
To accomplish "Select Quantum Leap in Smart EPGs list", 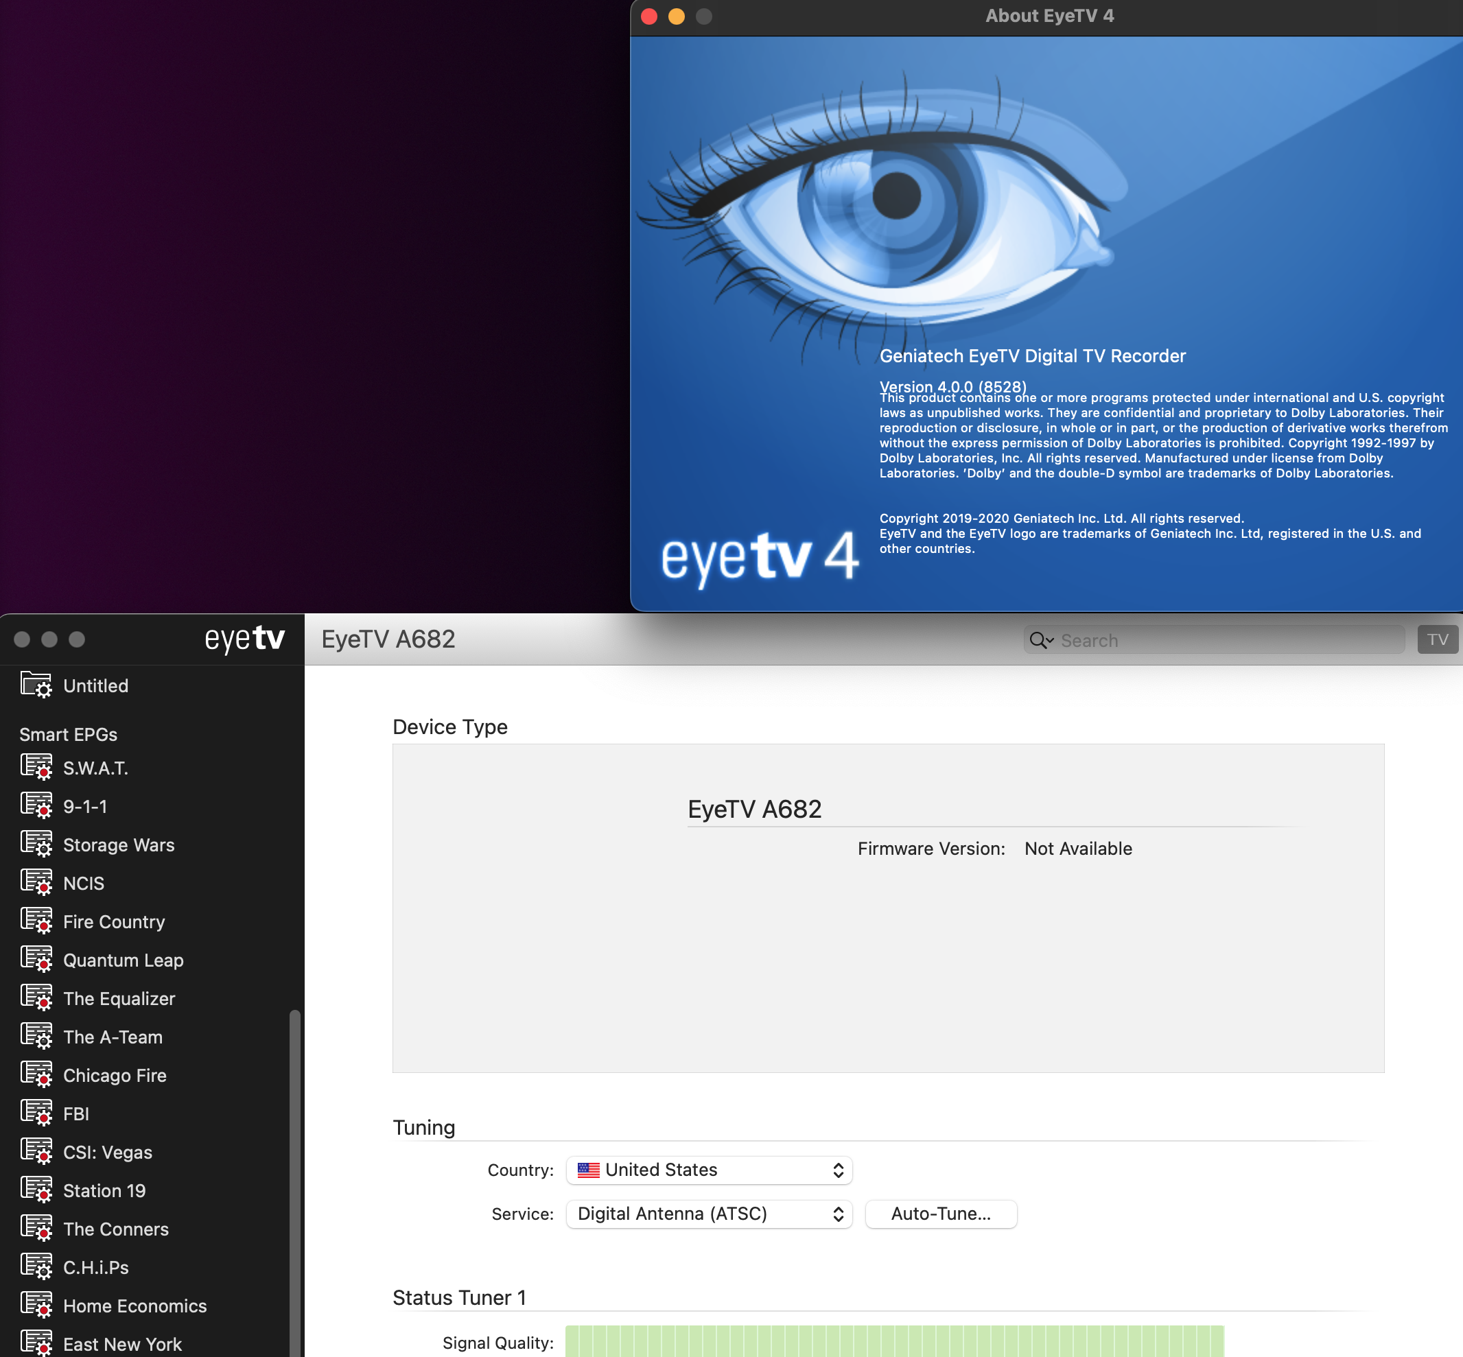I will [x=123, y=960].
